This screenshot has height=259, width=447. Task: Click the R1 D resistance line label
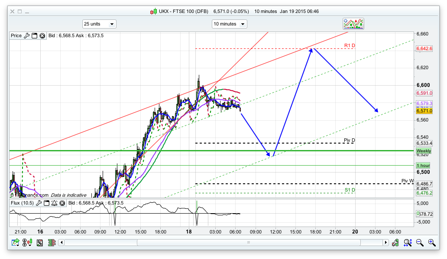pos(350,45)
